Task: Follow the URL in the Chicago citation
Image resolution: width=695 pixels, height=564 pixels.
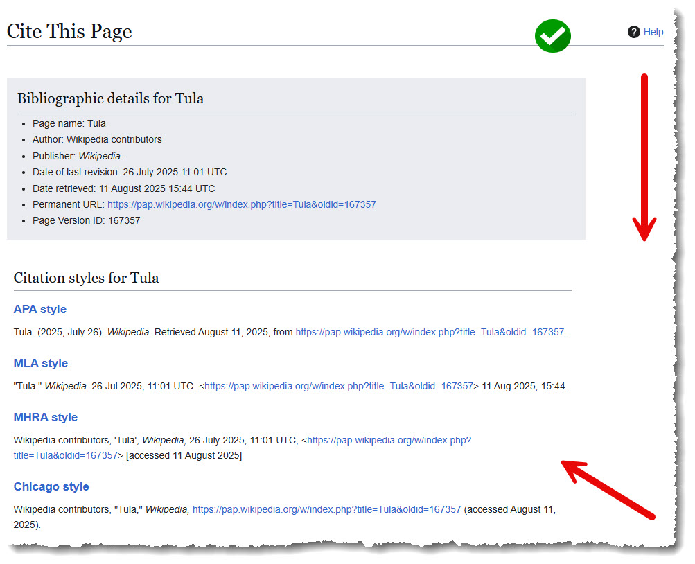Action: (326, 509)
